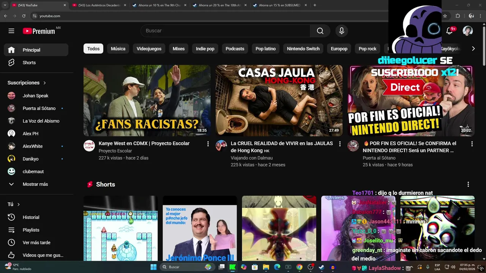Expand Mostrar más in subscriptions
The width and height of the screenshot is (486, 273).
tap(36, 184)
